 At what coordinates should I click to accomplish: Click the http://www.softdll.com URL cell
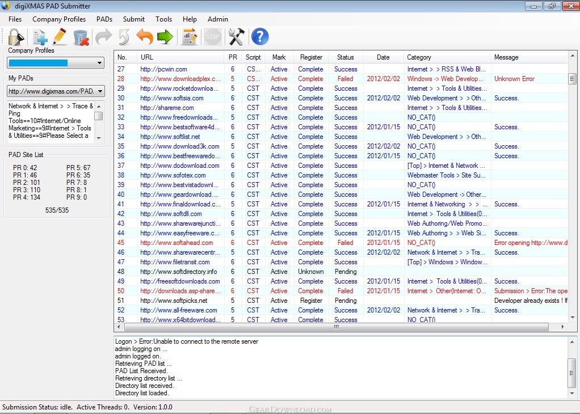[x=171, y=214]
